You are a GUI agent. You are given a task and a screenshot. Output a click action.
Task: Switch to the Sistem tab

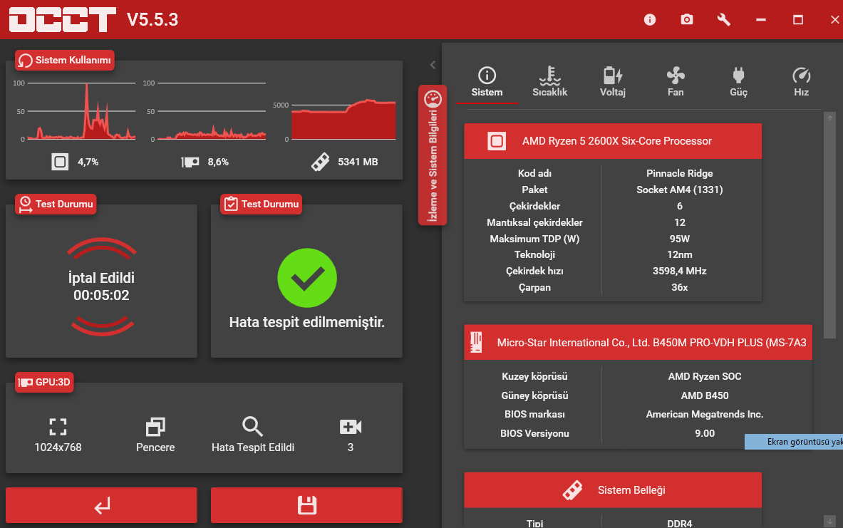[487, 82]
